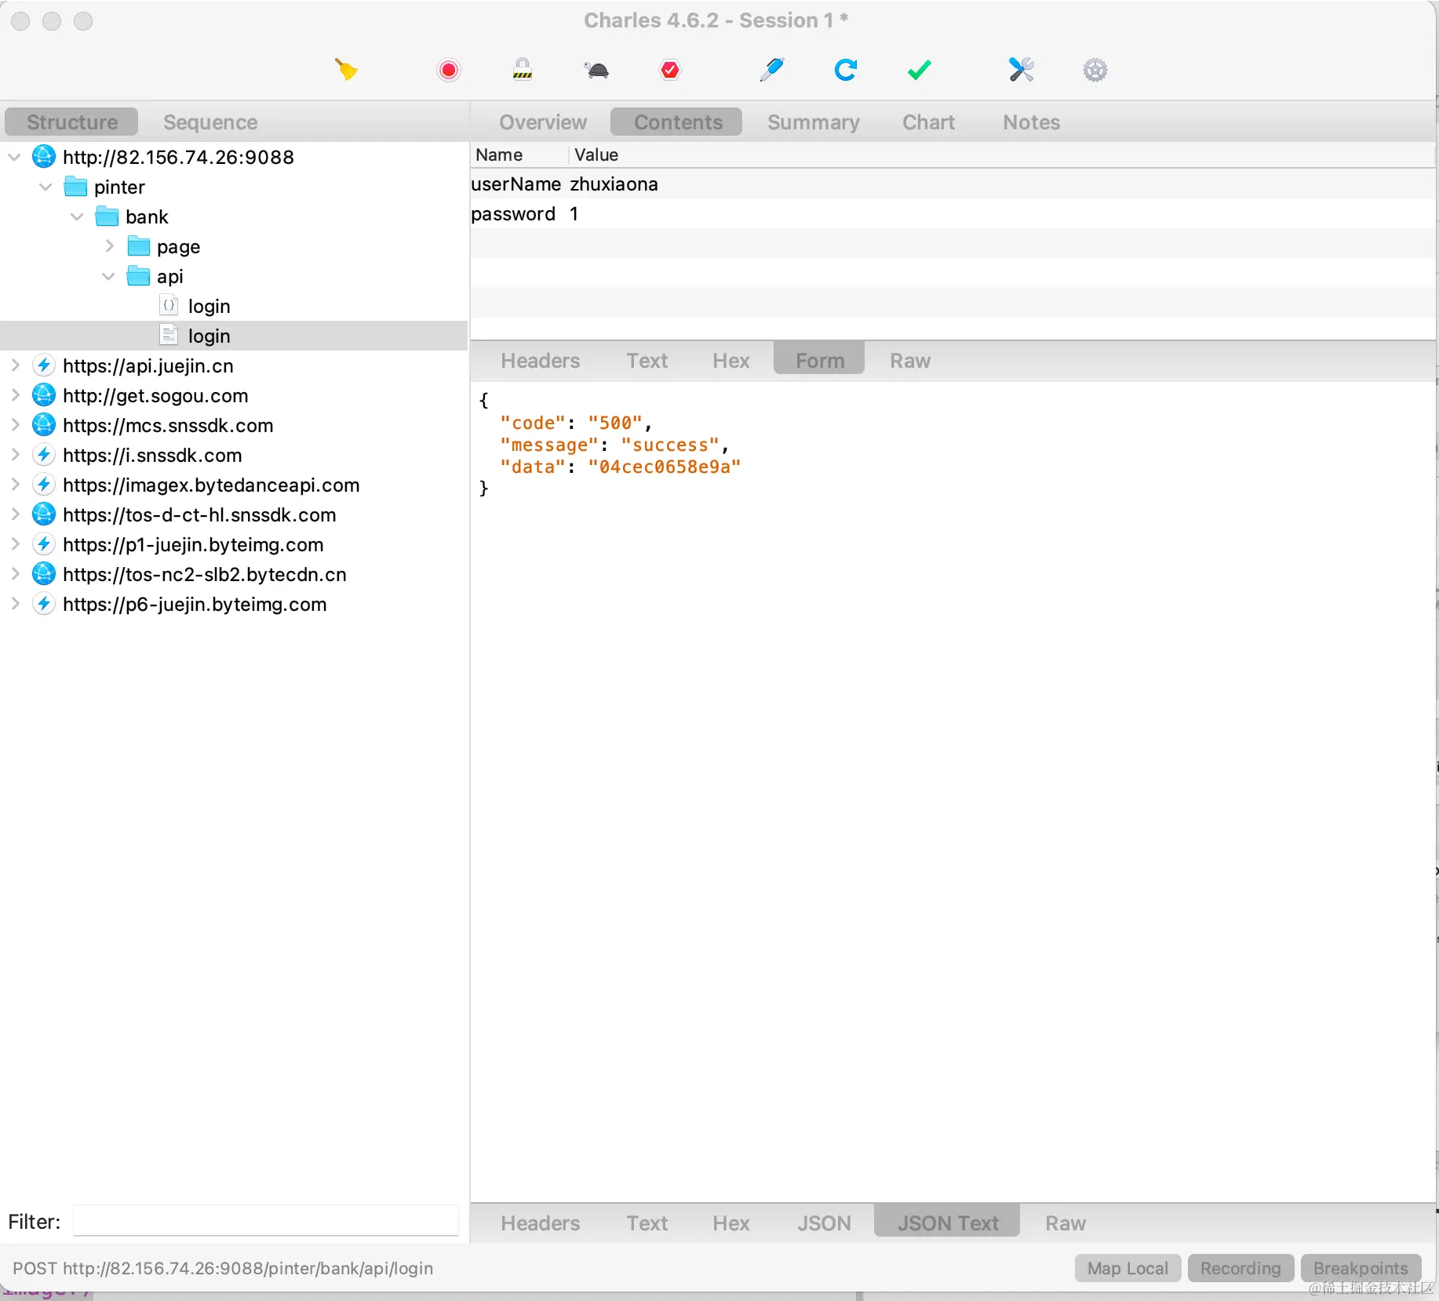1439x1301 pixels.
Task: Switch to Structure view tab
Action: click(x=71, y=122)
